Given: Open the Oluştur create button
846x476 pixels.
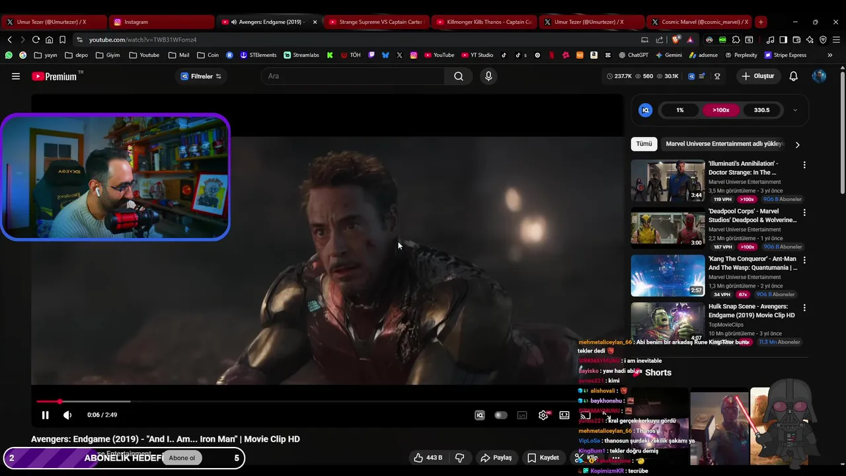Looking at the screenshot, I should point(757,76).
